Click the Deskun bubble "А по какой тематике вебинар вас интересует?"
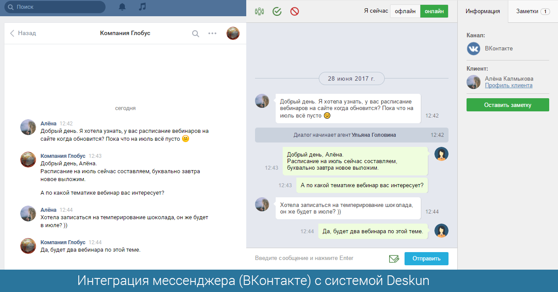This screenshot has height=292, width=558. (362, 185)
